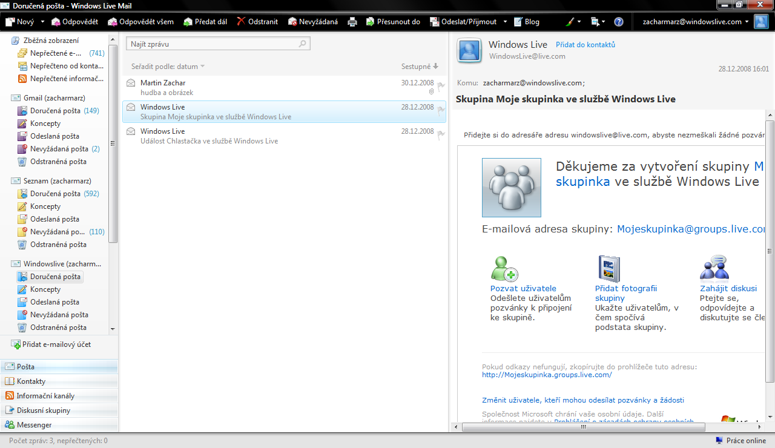775x448 pixels.
Task: Open the Nepřečtené e-maily (741) view
Action: [61, 53]
